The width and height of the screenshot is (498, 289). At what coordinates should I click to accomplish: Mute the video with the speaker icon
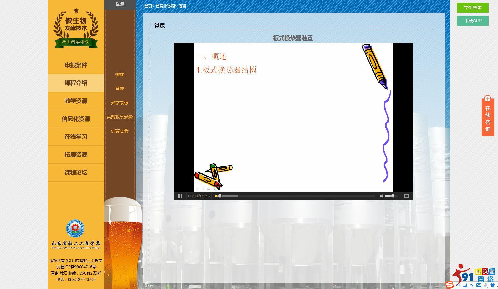[x=382, y=196]
